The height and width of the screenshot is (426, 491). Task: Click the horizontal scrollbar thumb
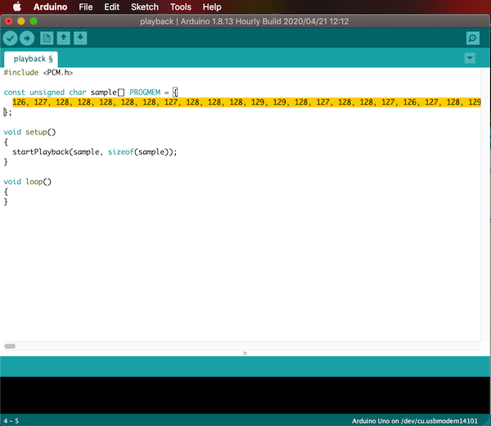coord(10,346)
